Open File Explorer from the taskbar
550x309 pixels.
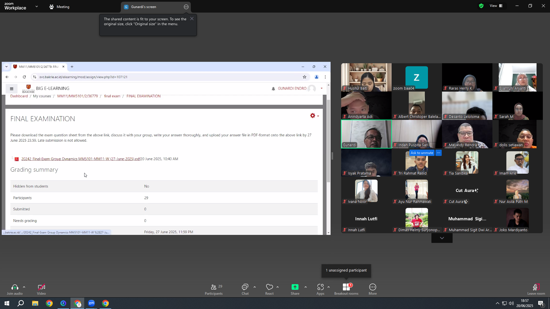click(35, 303)
